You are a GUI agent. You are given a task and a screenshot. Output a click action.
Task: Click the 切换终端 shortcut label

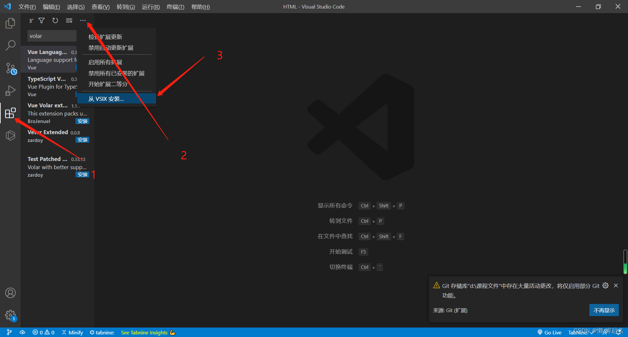(x=341, y=267)
